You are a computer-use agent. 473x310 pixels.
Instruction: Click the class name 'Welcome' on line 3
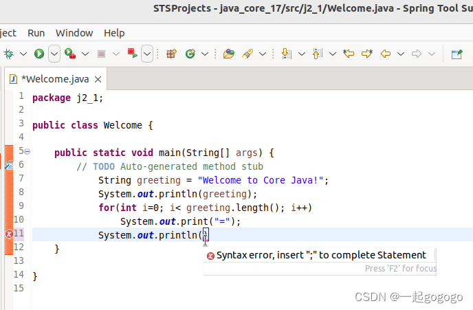123,125
